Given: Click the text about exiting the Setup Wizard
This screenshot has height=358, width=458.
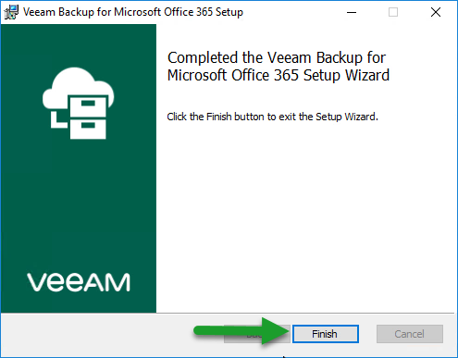Looking at the screenshot, I should click(272, 117).
